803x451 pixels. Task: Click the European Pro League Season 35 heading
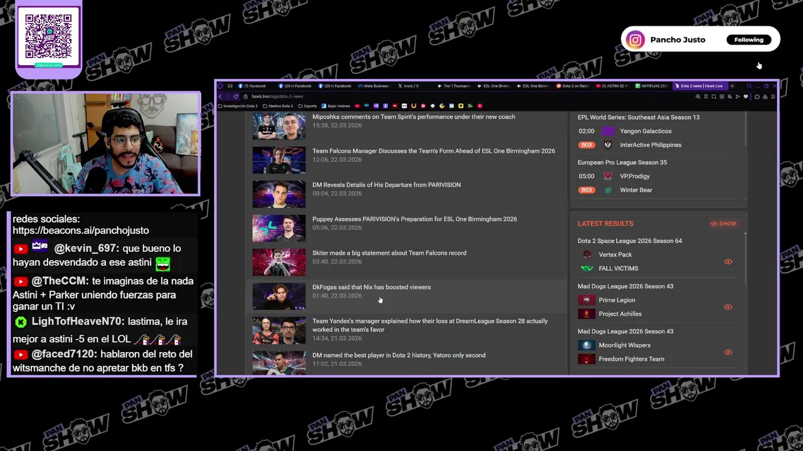622,162
